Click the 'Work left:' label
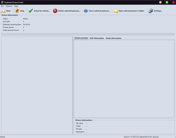 6,22
